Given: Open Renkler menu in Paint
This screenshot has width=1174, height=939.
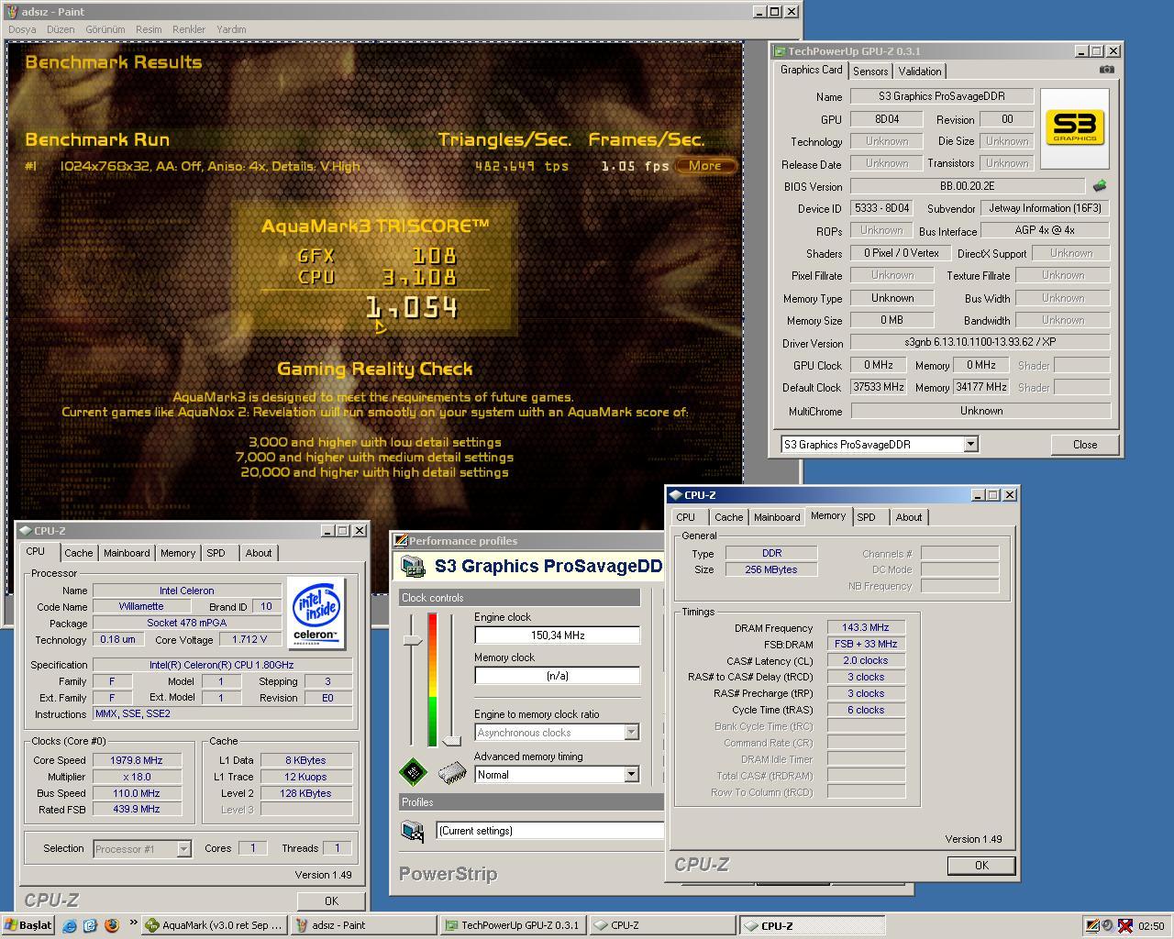Looking at the screenshot, I should pyautogui.click(x=189, y=29).
